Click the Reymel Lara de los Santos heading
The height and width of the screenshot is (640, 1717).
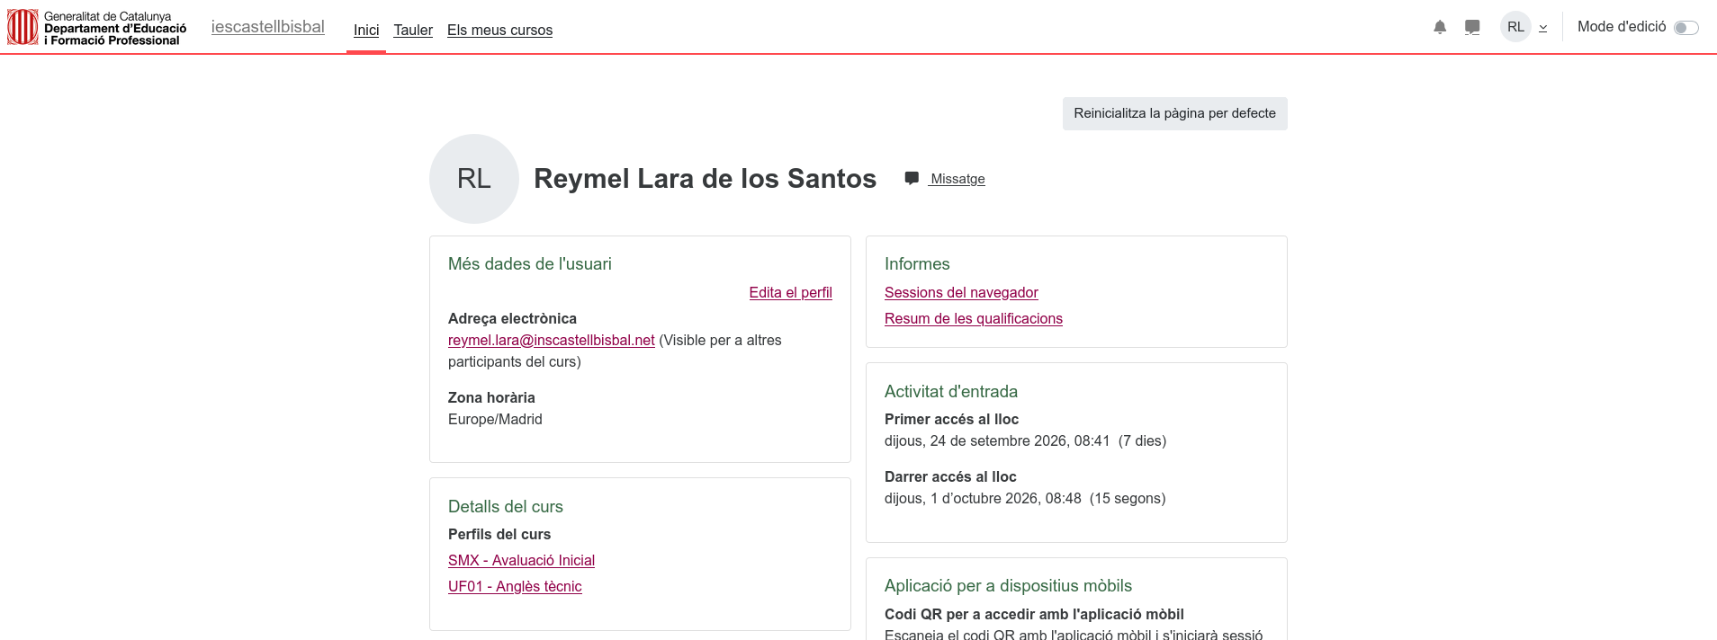[x=705, y=178]
